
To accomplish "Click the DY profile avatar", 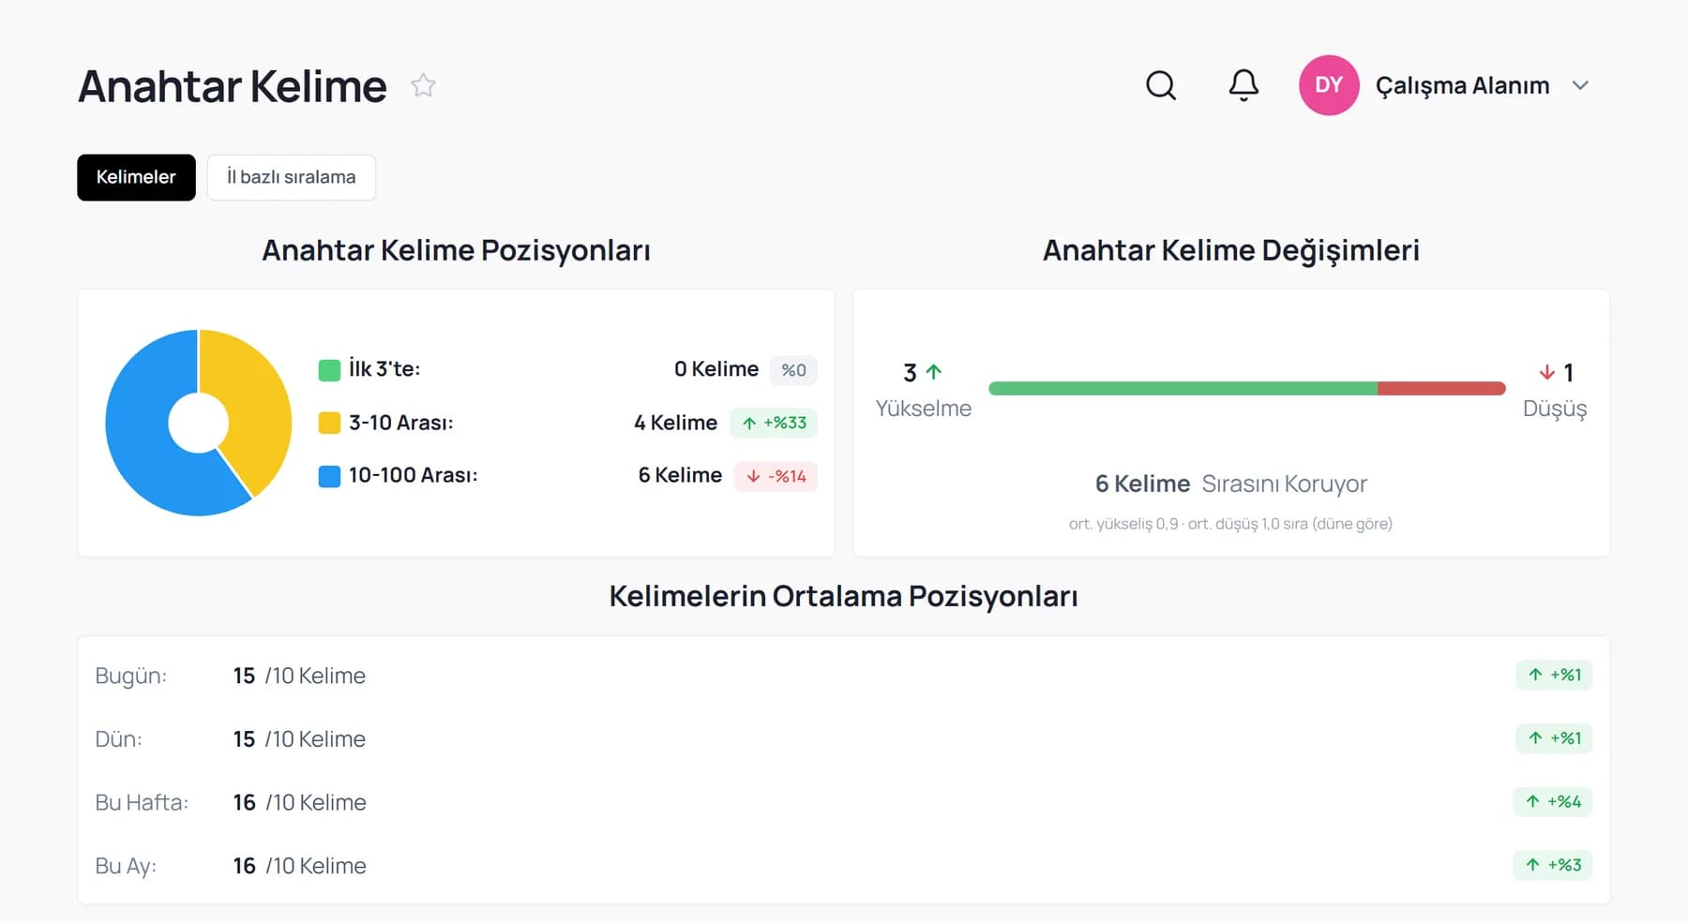I will [1329, 85].
